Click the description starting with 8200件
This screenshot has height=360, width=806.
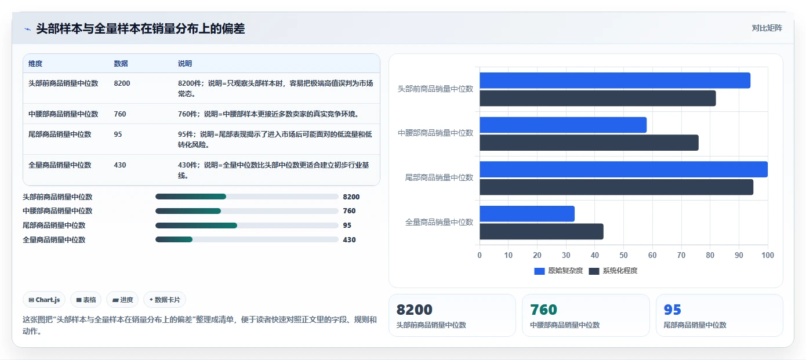[x=275, y=89]
